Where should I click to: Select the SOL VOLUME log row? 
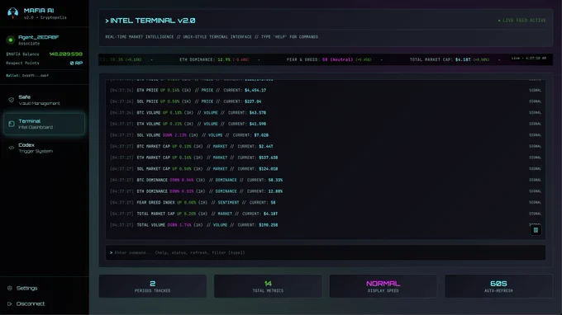(326, 135)
